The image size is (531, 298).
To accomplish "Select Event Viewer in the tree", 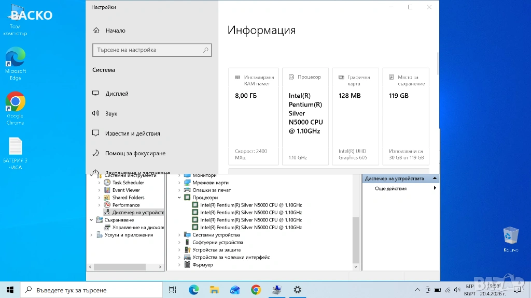I will [x=126, y=190].
